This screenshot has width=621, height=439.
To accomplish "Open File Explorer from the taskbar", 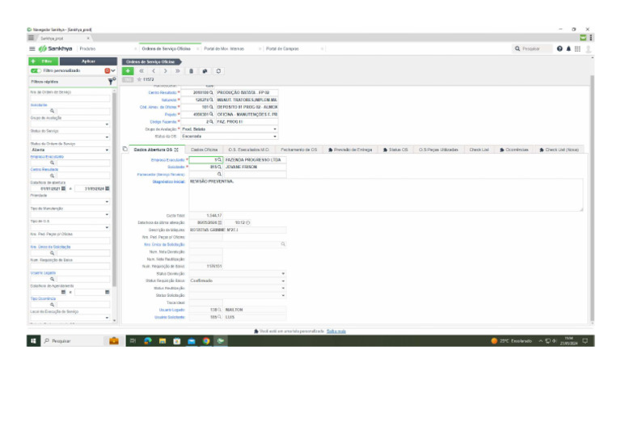I will coord(163,341).
